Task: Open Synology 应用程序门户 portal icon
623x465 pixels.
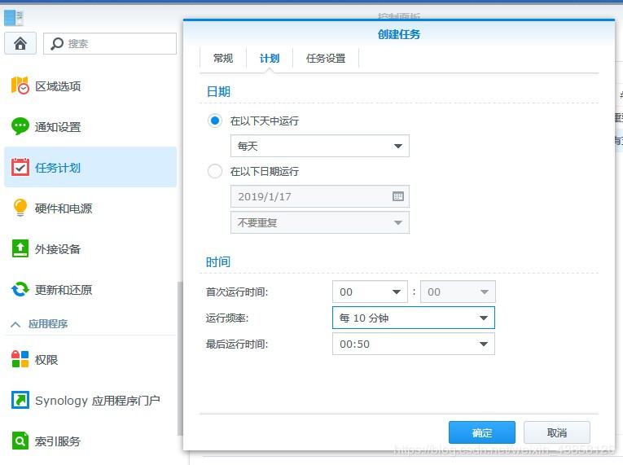Action: point(20,400)
